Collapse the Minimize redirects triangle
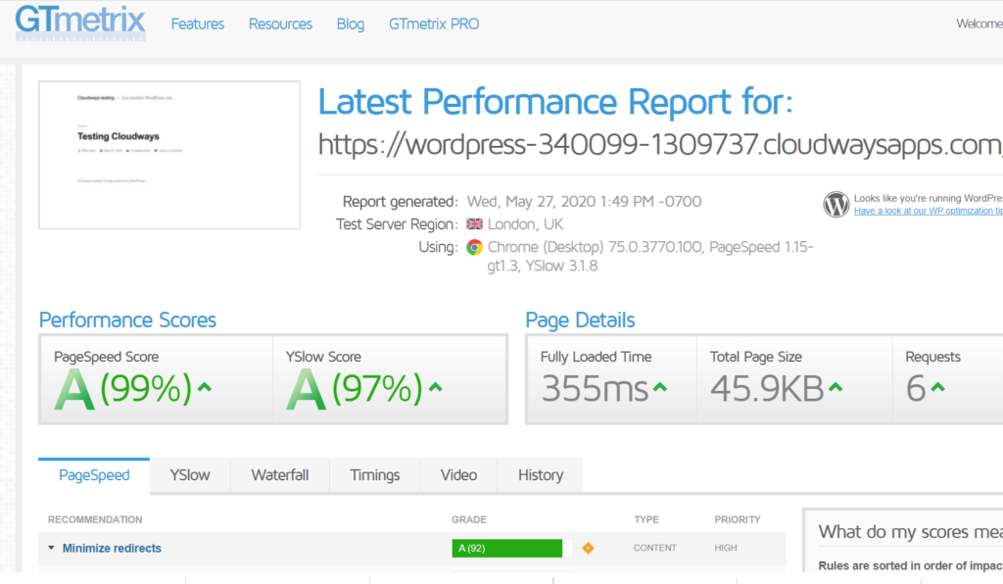1003x584 pixels. 51,548
